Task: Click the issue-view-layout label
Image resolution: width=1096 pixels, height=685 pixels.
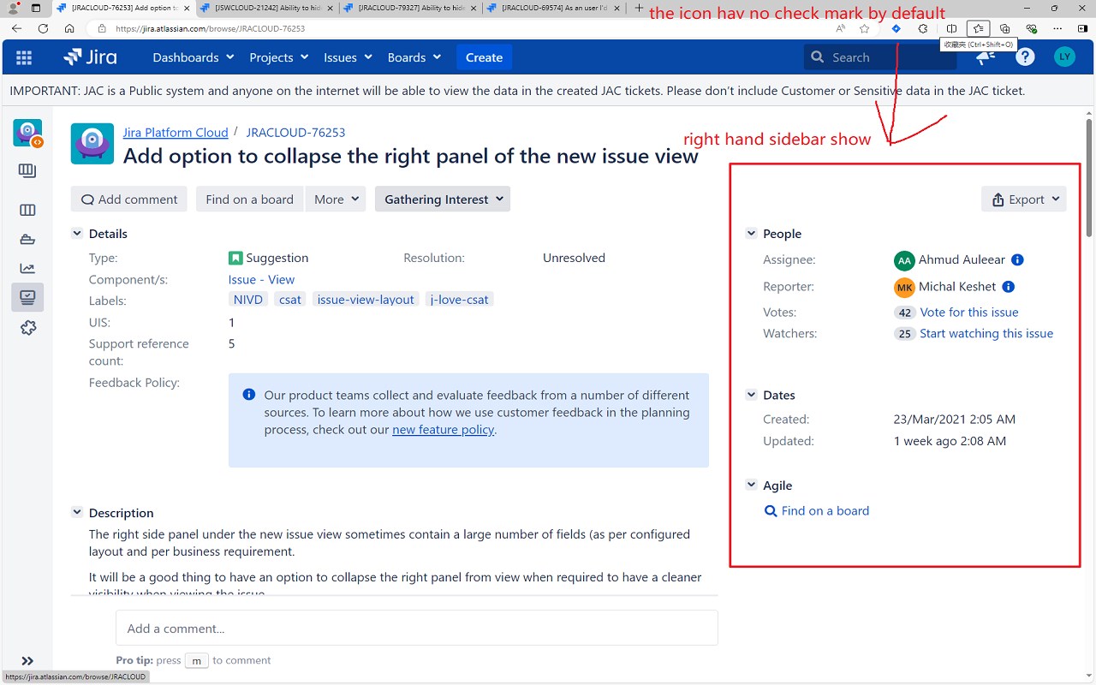Action: click(366, 300)
